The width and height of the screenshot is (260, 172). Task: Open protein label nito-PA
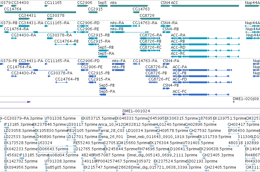point(119,61)
